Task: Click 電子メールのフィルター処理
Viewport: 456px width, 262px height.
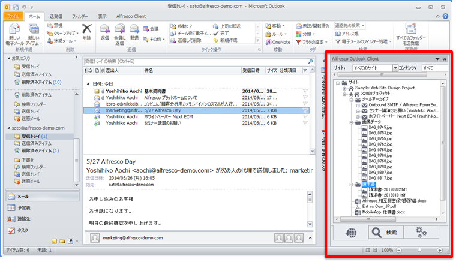Action: (364, 41)
